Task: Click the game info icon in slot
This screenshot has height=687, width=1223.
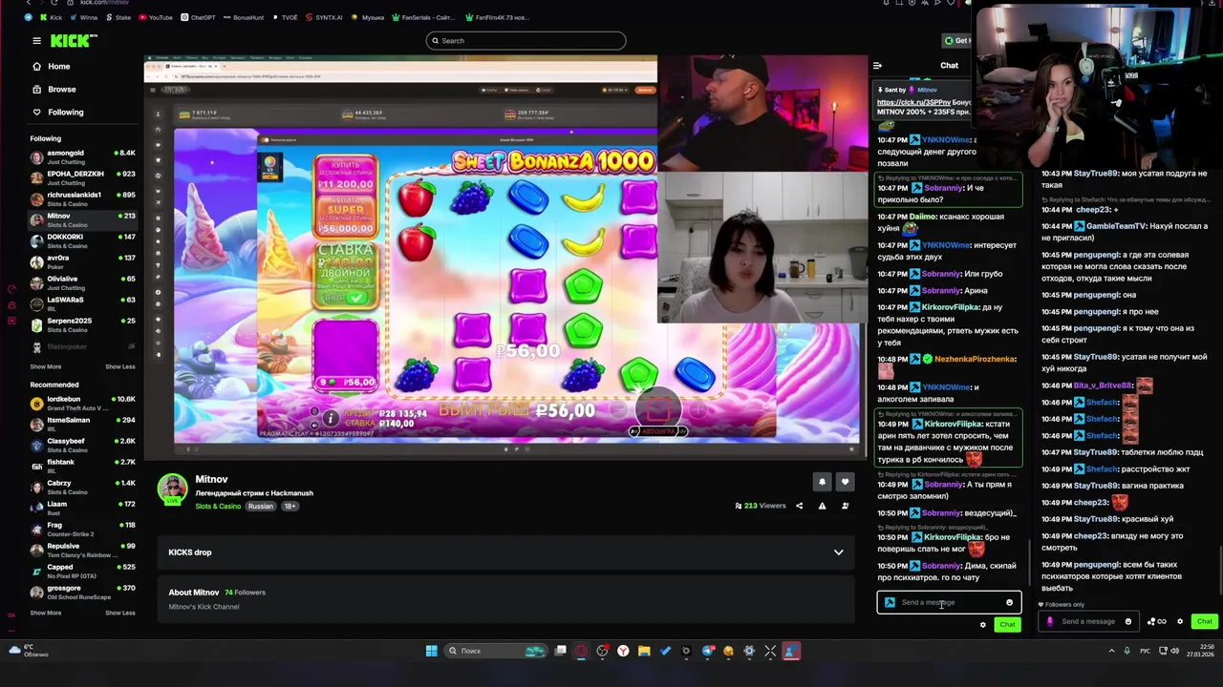Action: click(330, 418)
